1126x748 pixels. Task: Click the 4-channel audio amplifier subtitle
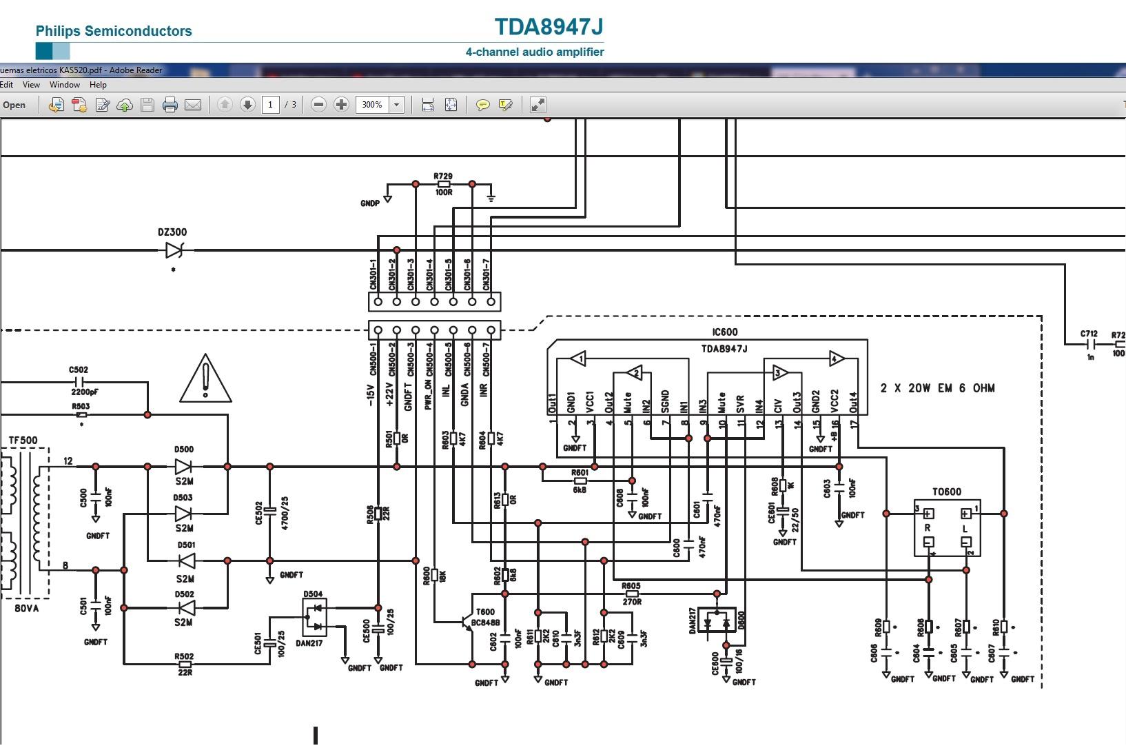535,52
